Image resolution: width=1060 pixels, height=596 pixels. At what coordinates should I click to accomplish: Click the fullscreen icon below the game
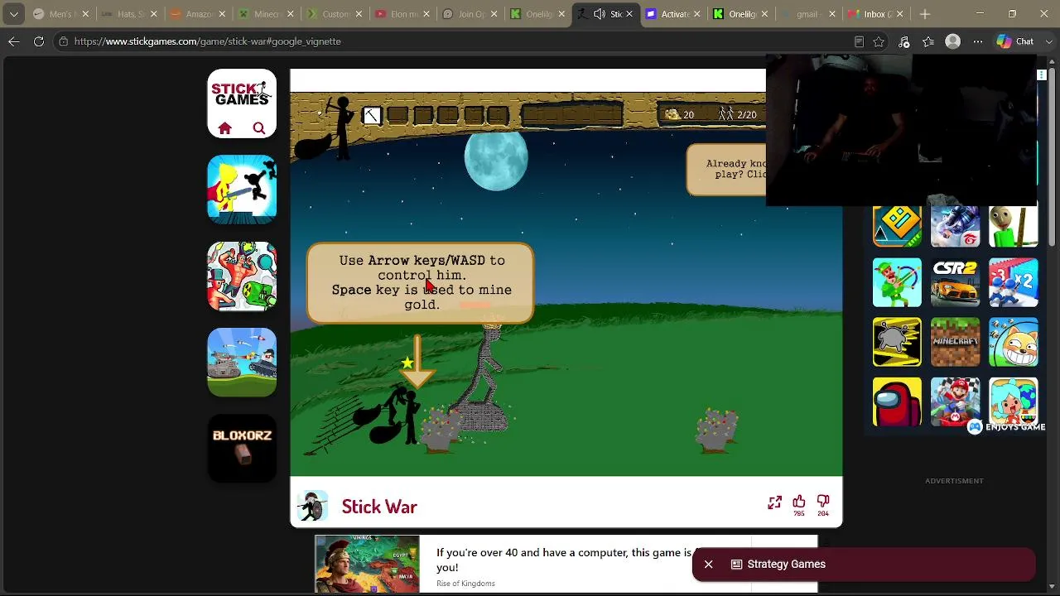click(774, 502)
